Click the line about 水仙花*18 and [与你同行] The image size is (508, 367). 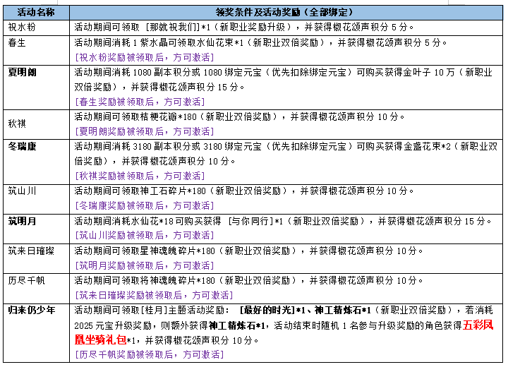point(283,221)
